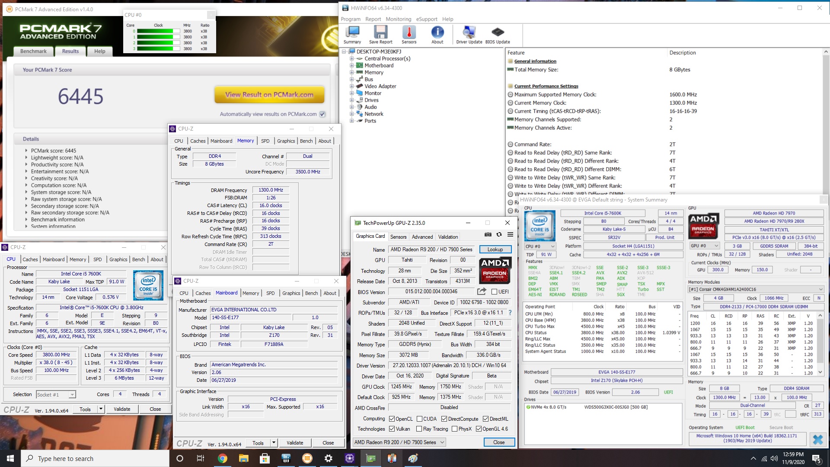The width and height of the screenshot is (830, 467).
Task: Click View Result on PCMark.com button
Action: click(x=269, y=95)
